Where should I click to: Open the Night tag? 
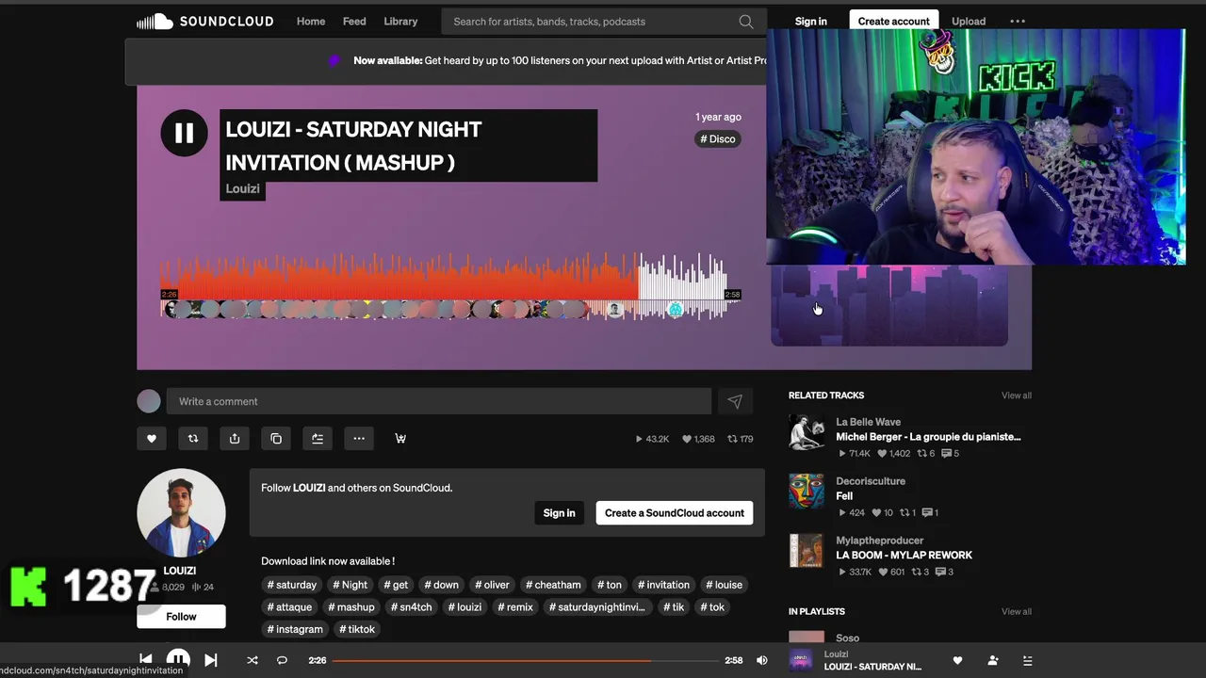(x=350, y=585)
